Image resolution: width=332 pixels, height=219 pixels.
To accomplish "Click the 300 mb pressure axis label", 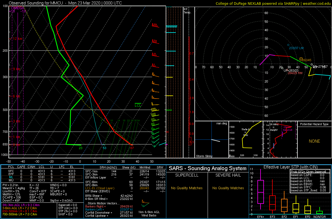I will (5, 77).
